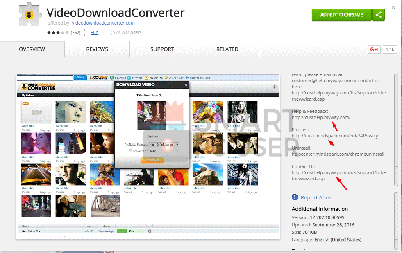Click the bridge video thumbnail
Image resolution: width=402 pixels, height=253 pixels.
105,206
